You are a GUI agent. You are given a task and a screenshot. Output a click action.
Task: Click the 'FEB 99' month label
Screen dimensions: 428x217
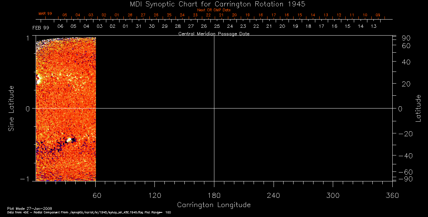click(x=41, y=28)
